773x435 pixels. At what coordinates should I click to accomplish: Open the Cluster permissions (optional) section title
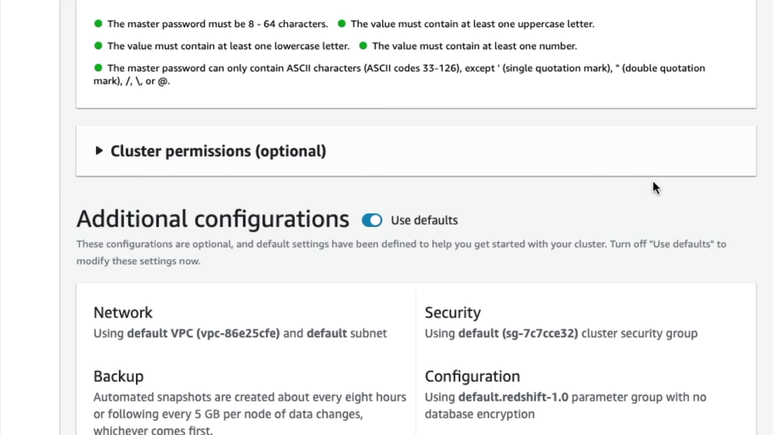coord(218,151)
